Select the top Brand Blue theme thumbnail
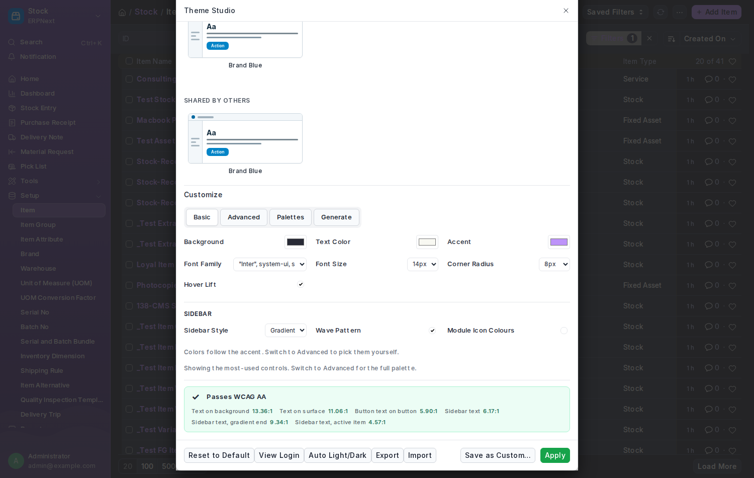The height and width of the screenshot is (478, 754). 245,39
